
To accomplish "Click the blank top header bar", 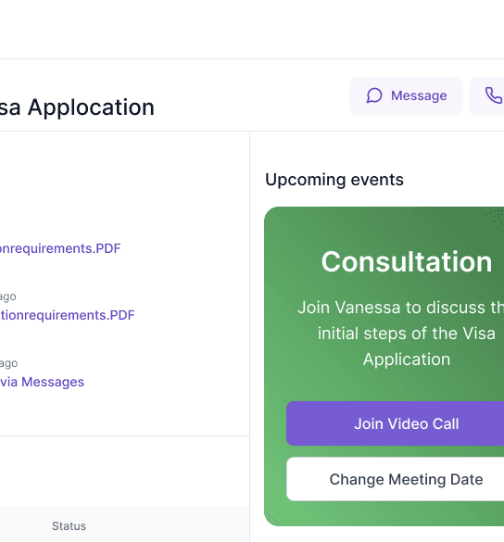I will (252, 30).
